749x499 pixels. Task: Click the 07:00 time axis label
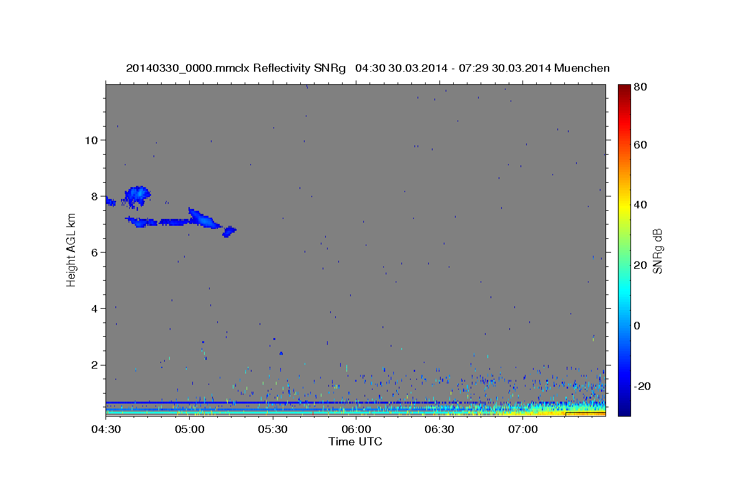(x=522, y=430)
